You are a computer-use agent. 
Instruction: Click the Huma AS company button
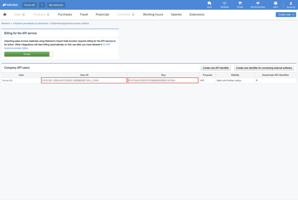click(x=29, y=5)
